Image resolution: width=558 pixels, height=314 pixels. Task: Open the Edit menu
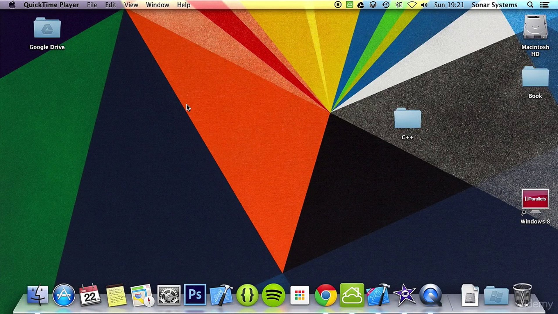coord(111,5)
